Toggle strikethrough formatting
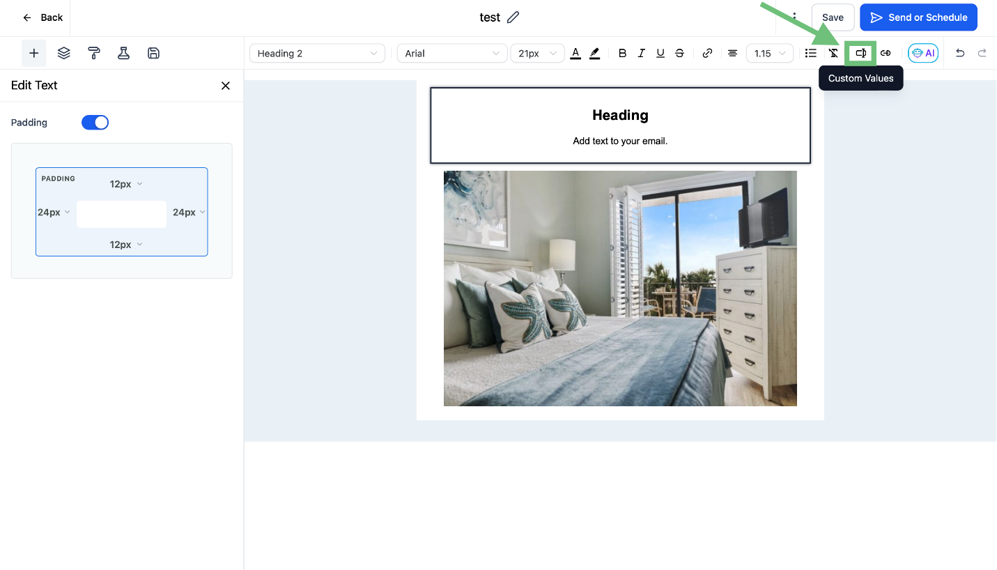The width and height of the screenshot is (997, 570). 679,53
